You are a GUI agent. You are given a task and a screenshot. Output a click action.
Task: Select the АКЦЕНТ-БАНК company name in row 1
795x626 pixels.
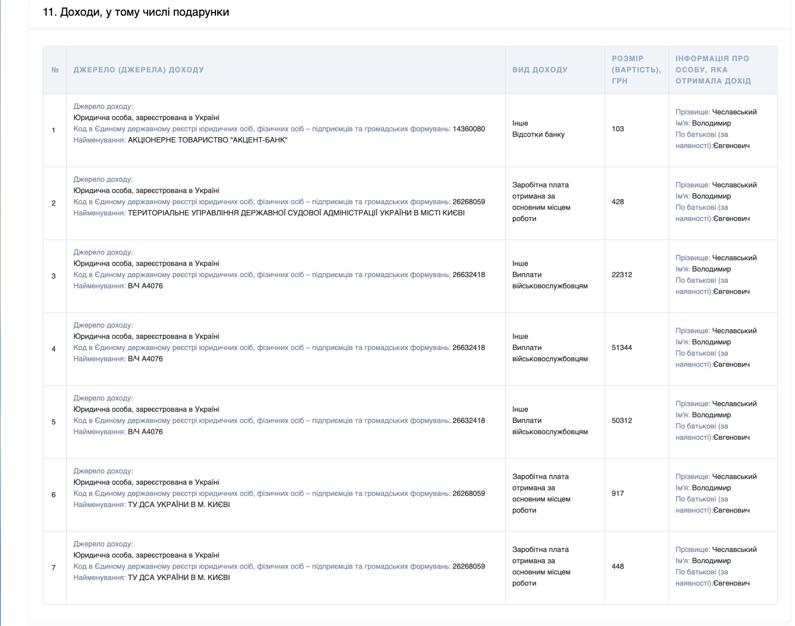pos(208,140)
